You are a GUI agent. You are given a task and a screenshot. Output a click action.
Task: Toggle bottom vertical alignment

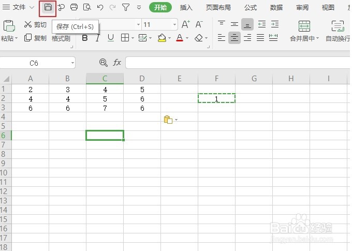247,24
